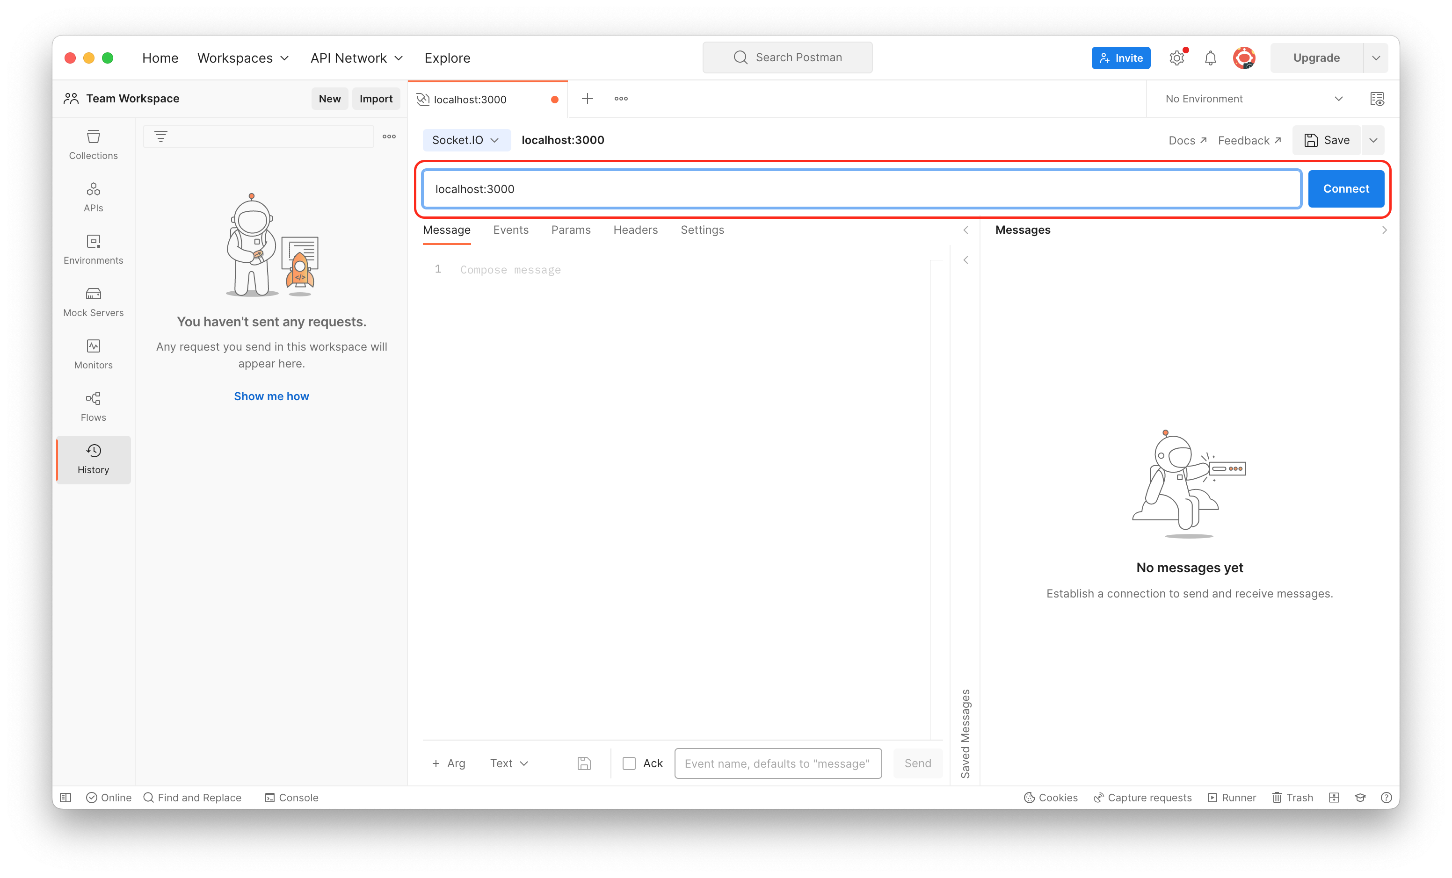Go to Mock Servers in sidebar
Viewport: 1452px width, 878px height.
(x=93, y=302)
